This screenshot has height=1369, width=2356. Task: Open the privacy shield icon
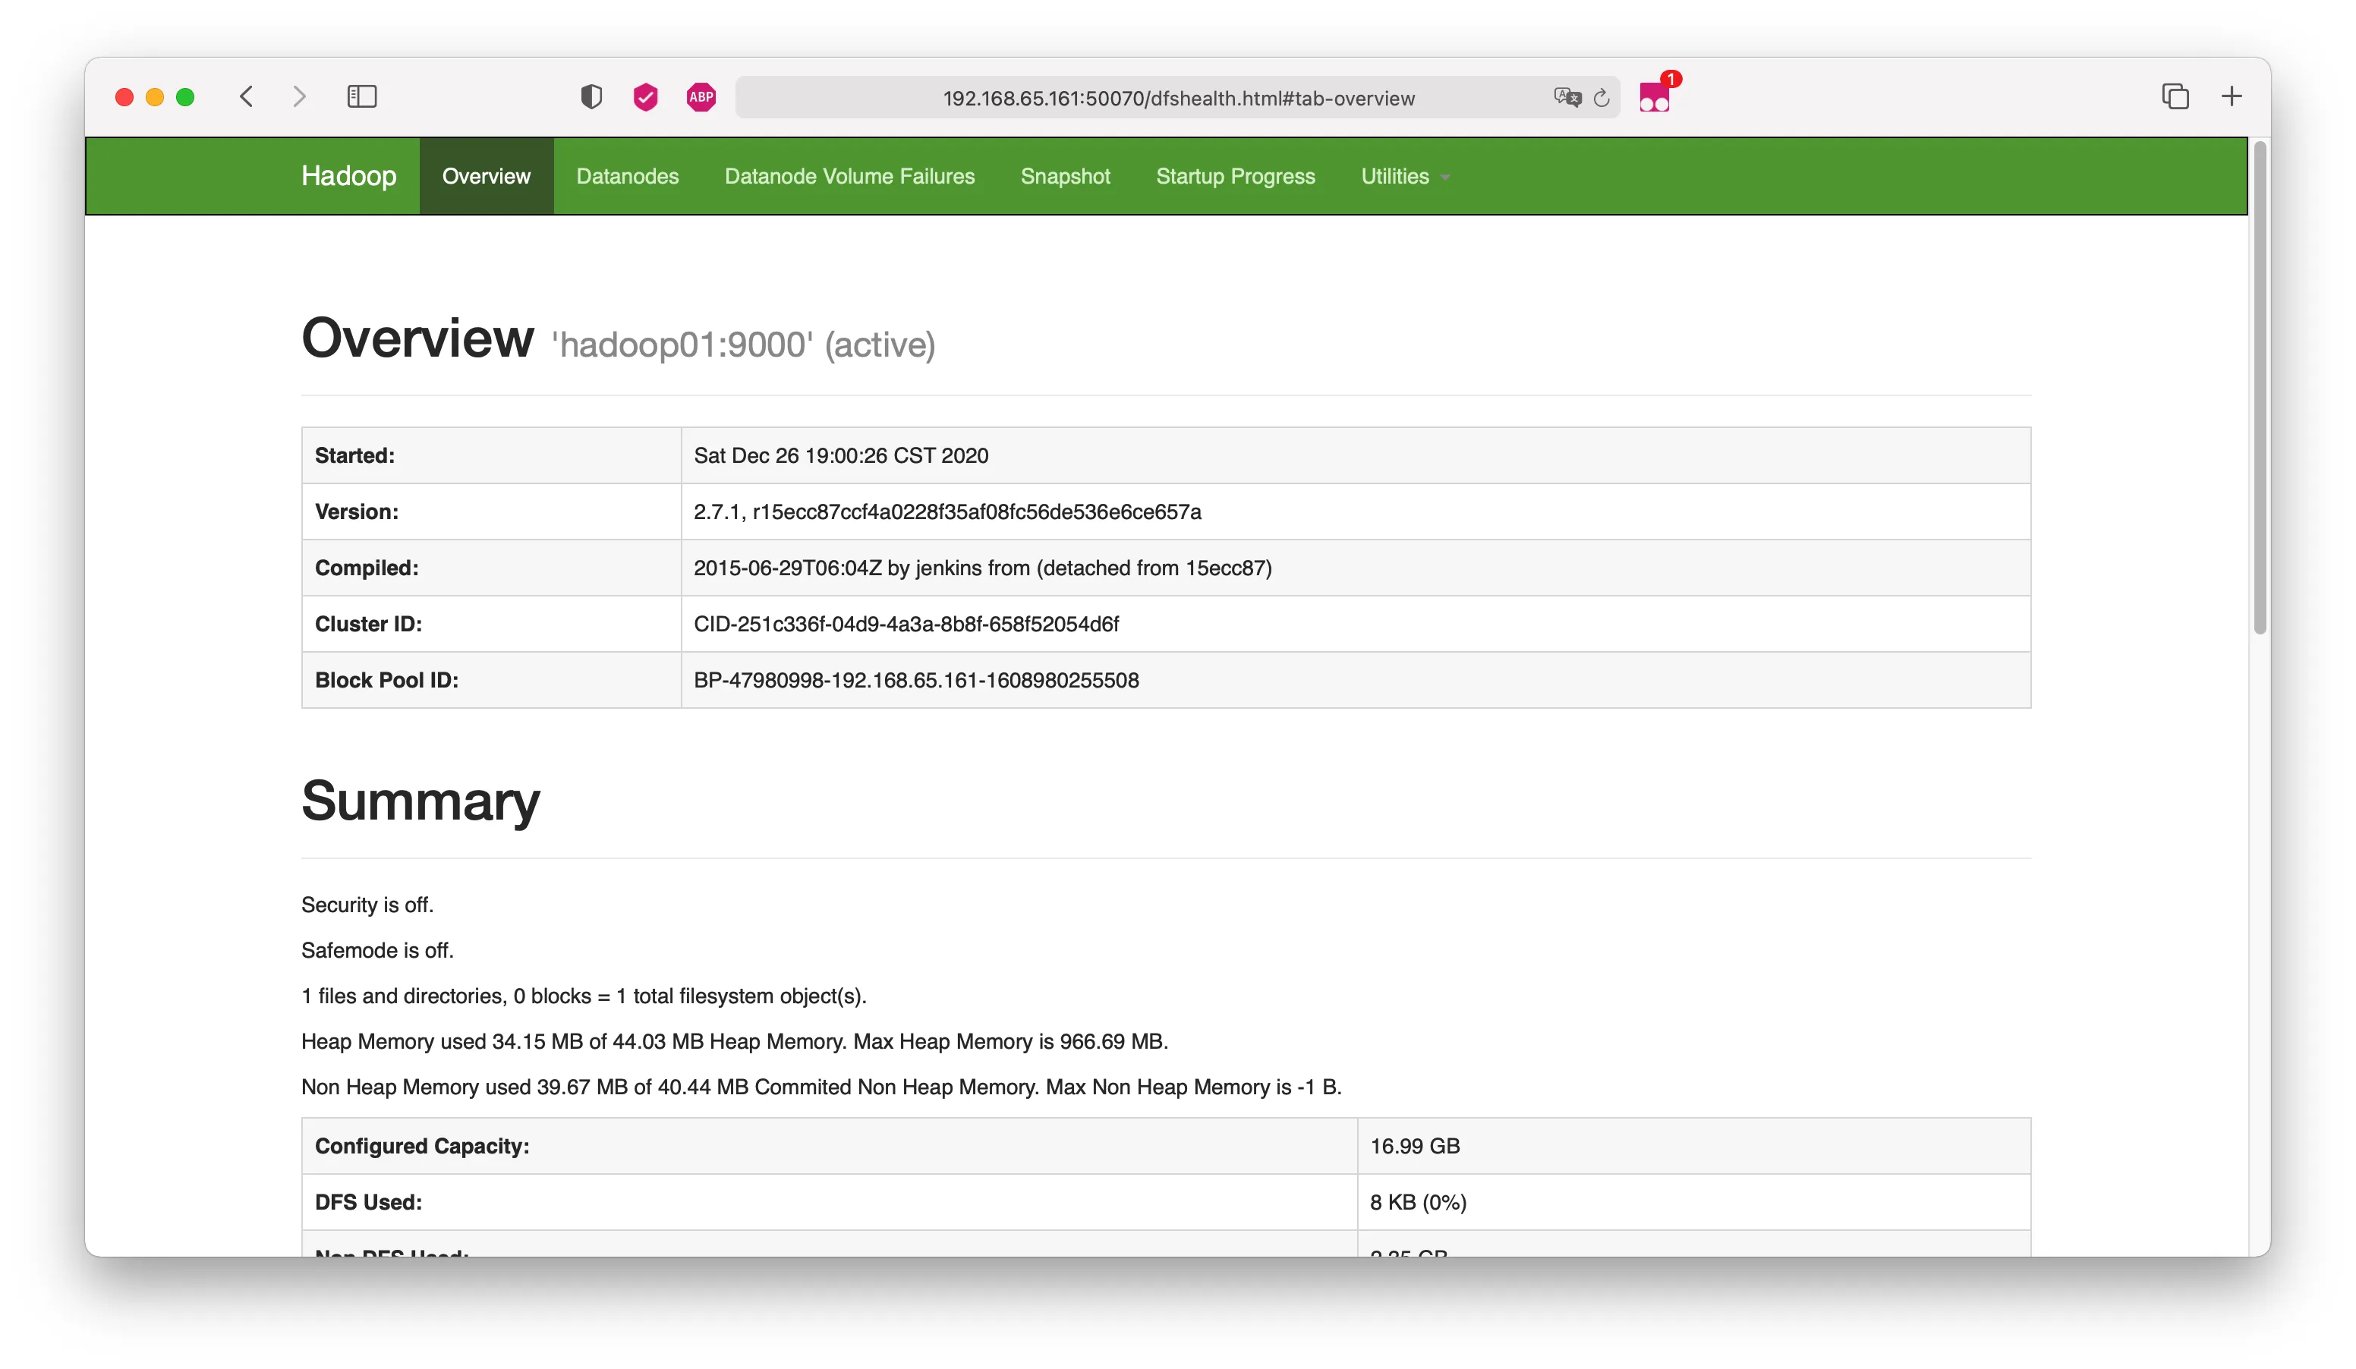(x=591, y=96)
